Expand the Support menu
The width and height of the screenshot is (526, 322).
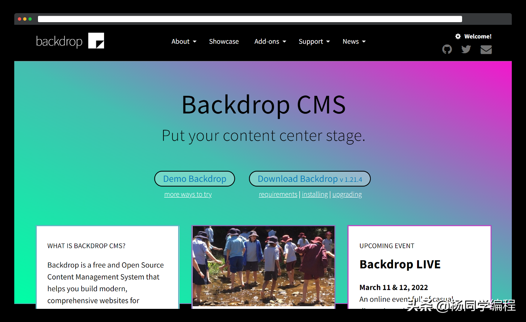coord(314,41)
